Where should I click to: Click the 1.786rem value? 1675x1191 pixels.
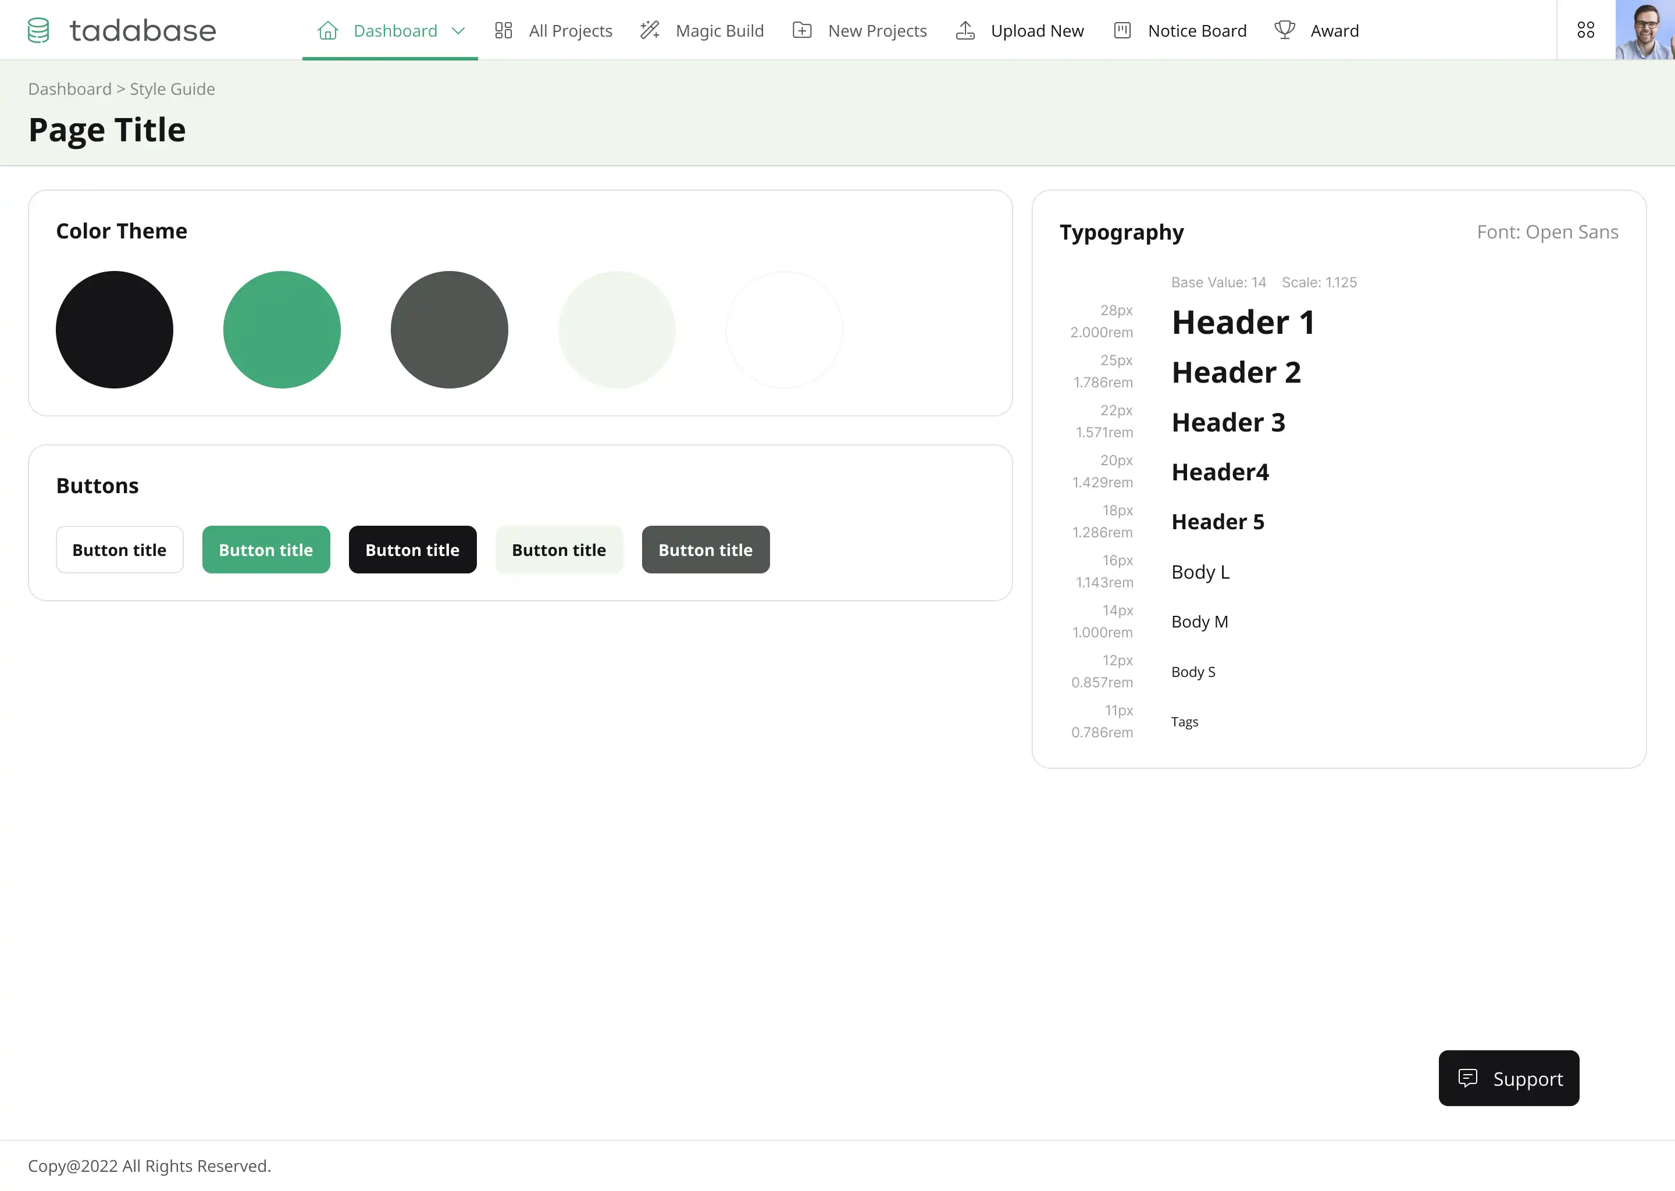(x=1103, y=382)
